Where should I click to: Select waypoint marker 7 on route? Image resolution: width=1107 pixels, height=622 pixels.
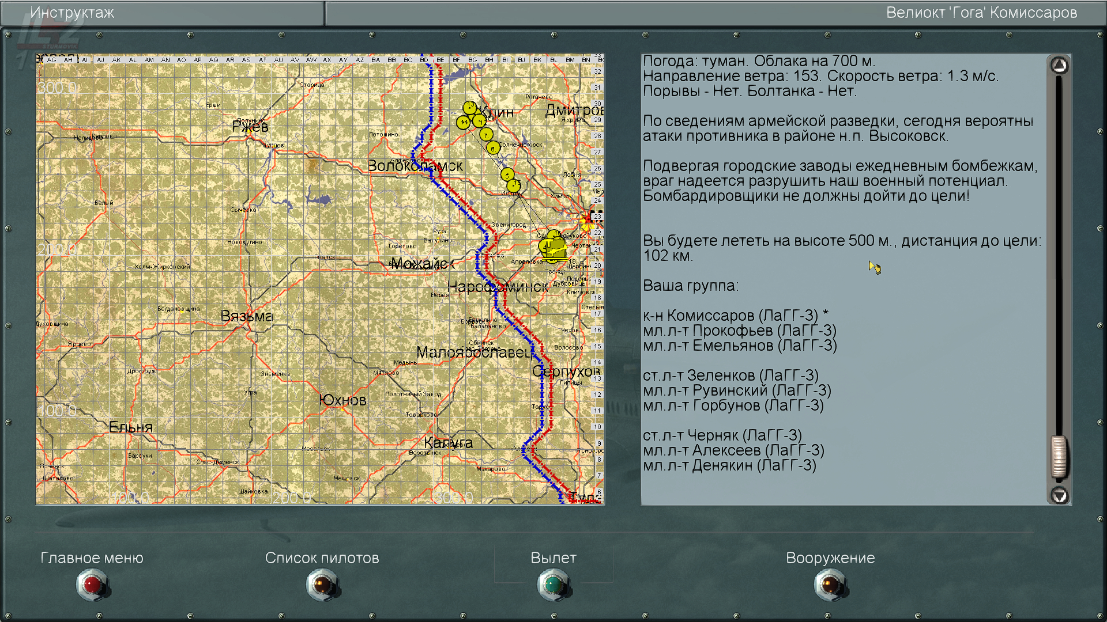click(x=486, y=135)
